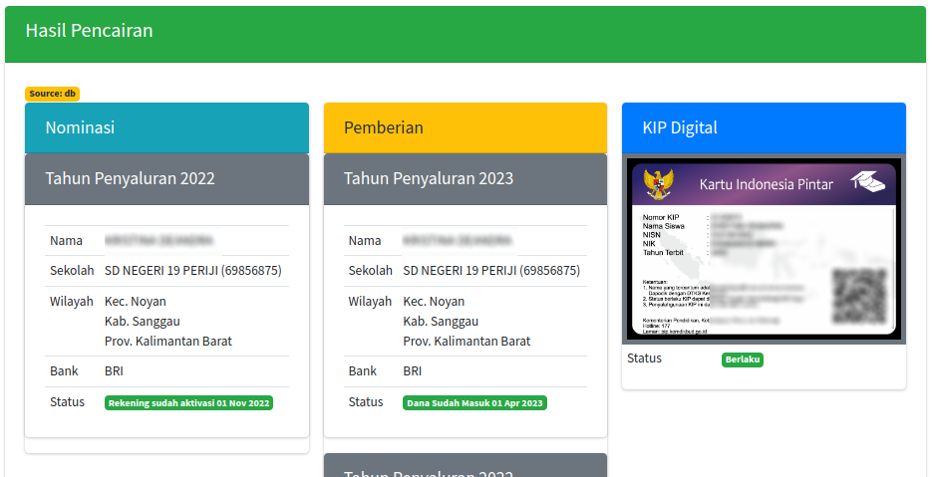Screen dimensions: 932x477
Task: Select the Nominasi panel header
Action: 166,127
